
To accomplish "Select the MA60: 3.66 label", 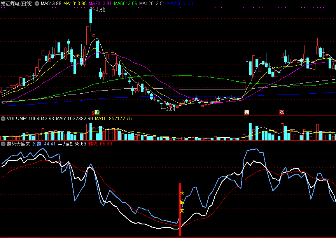I will [x=126, y=3].
